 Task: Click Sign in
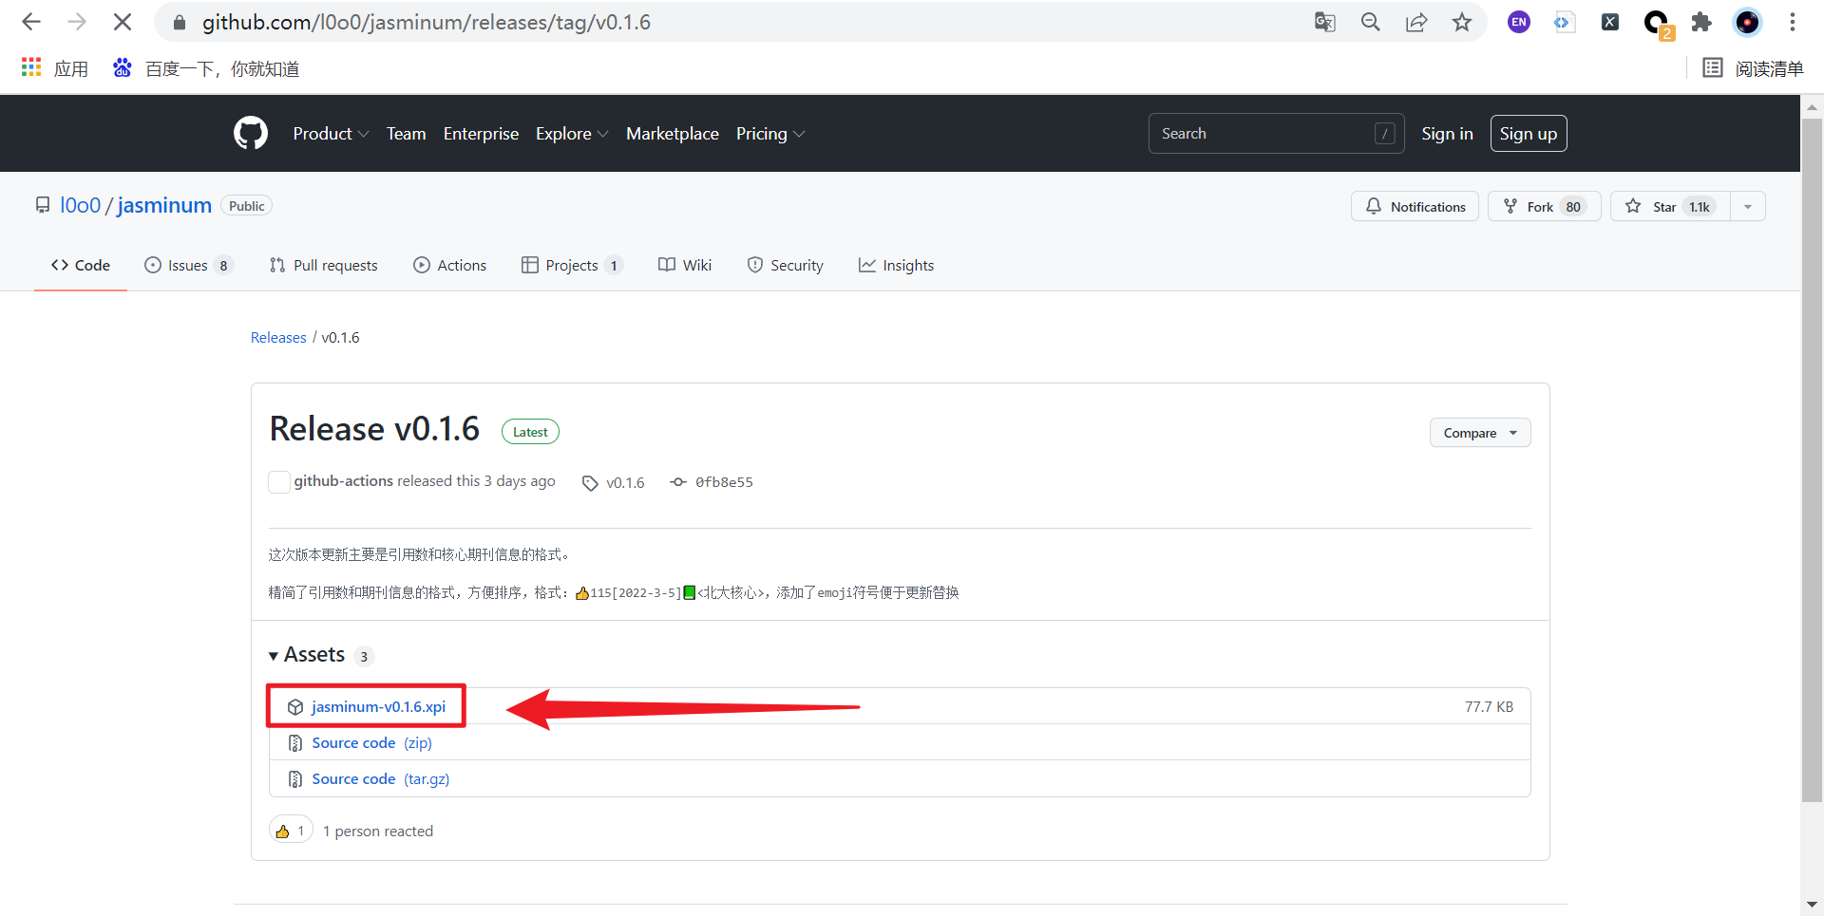coord(1447,134)
